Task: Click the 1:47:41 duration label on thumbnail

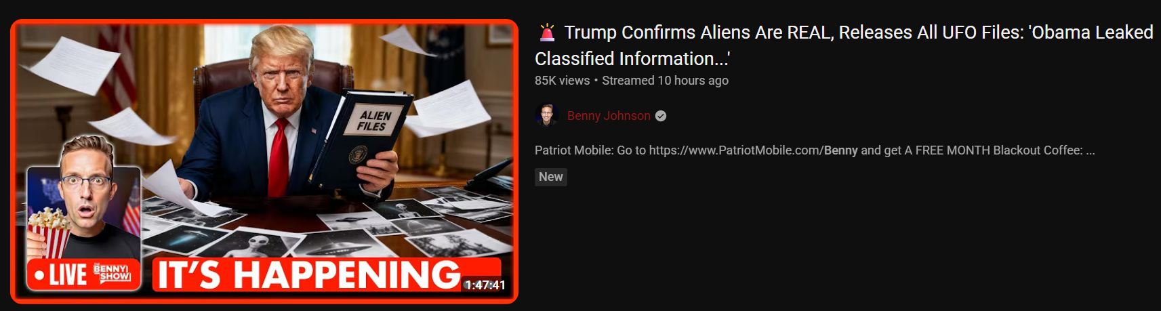Action: [x=485, y=285]
